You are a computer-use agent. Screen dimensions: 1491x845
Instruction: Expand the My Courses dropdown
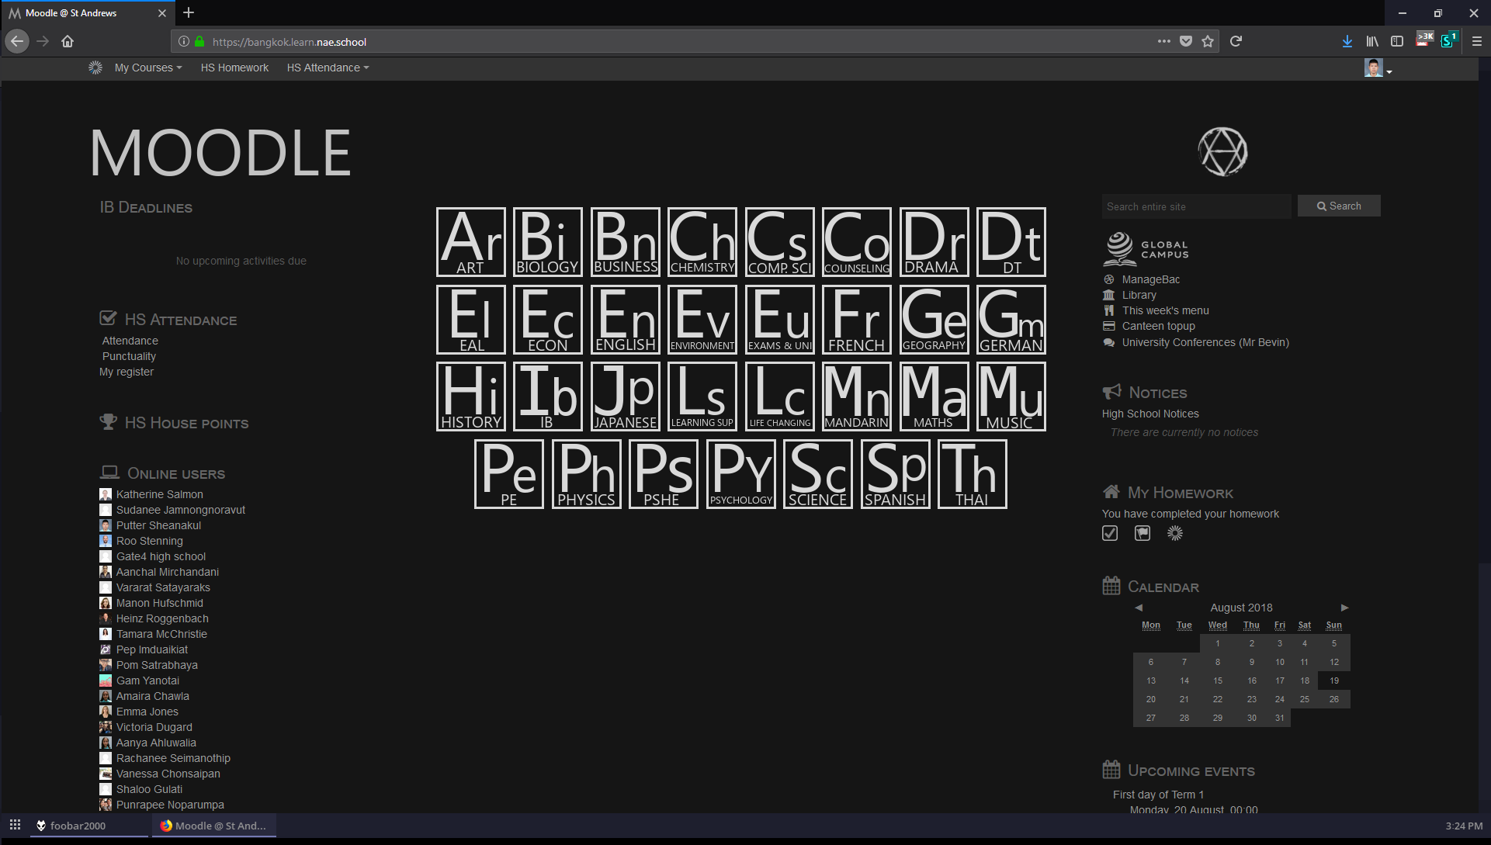[147, 68]
